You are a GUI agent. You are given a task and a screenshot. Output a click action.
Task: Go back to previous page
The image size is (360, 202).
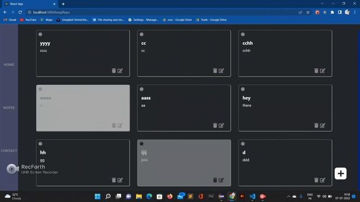tap(5, 12)
